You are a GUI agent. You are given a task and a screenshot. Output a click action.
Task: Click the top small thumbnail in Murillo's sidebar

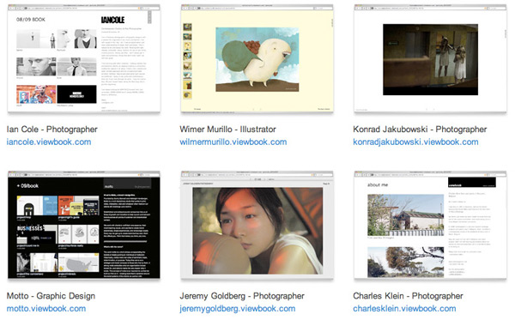click(x=187, y=27)
